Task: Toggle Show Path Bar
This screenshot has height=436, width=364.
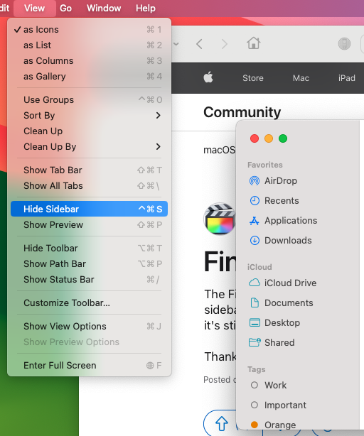Action: [x=89, y=263]
